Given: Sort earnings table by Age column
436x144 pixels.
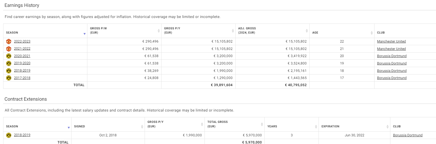Looking at the screenshot, I should click(x=372, y=33).
